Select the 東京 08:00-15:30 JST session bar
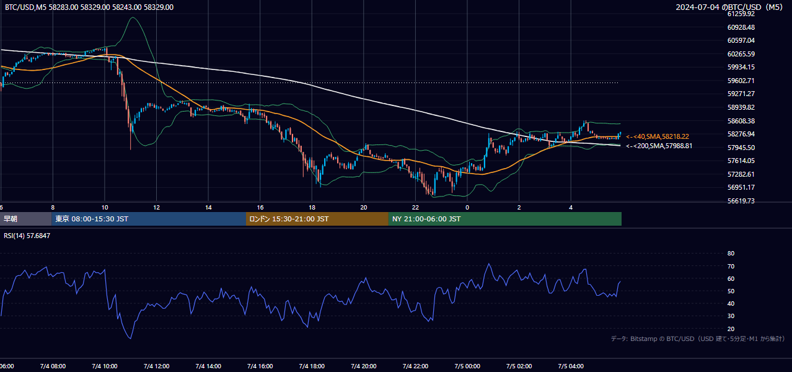Screen dimensions: 792x372 coord(149,219)
